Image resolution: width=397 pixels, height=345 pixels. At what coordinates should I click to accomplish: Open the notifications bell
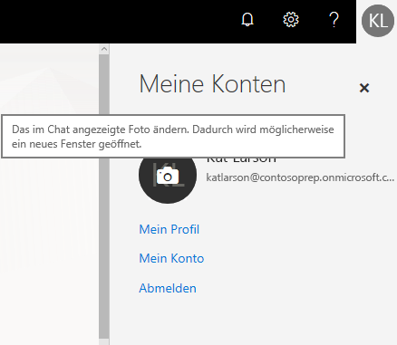tap(247, 20)
